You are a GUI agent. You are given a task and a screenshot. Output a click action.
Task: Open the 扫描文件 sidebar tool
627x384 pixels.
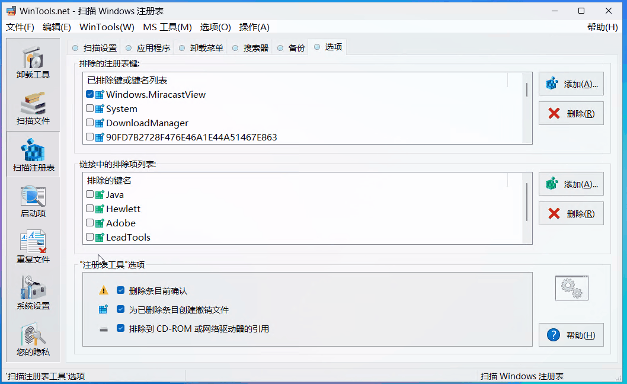tap(33, 108)
